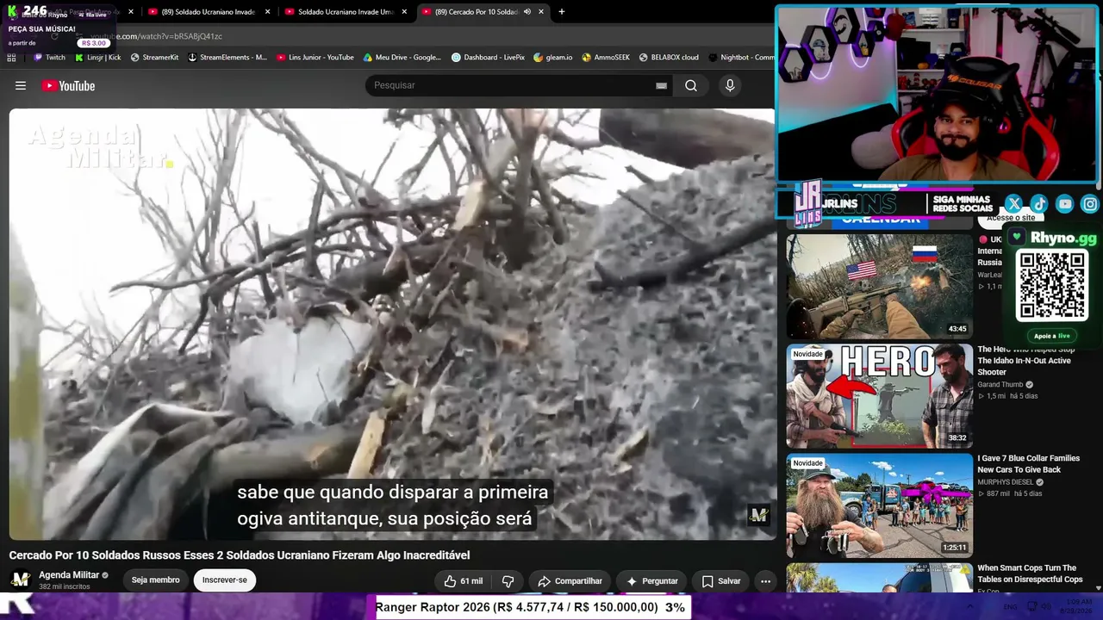1103x620 pixels.
Task: Open the gleam.io bookmark
Action: click(x=552, y=58)
